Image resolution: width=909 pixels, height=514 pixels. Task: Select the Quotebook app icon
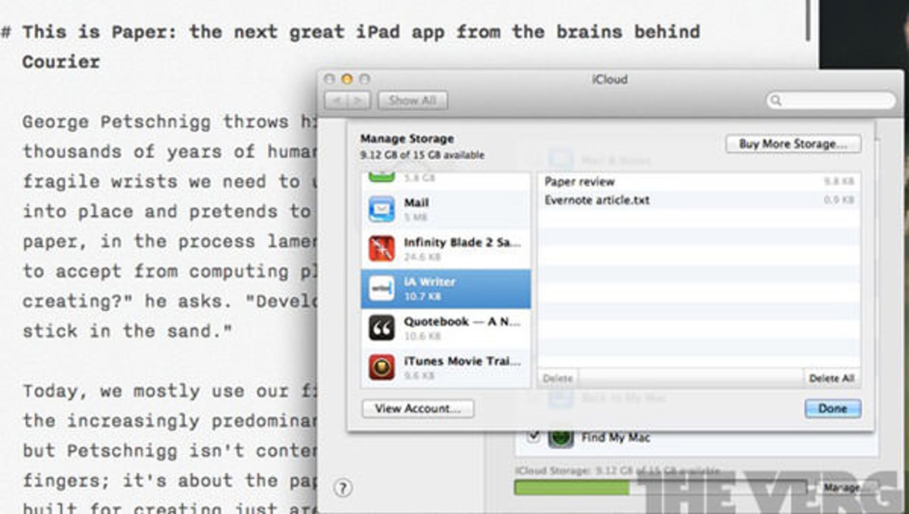pyautogui.click(x=381, y=328)
